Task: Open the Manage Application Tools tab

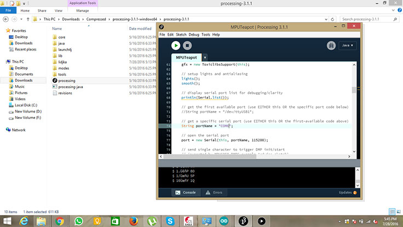Action: (83, 10)
